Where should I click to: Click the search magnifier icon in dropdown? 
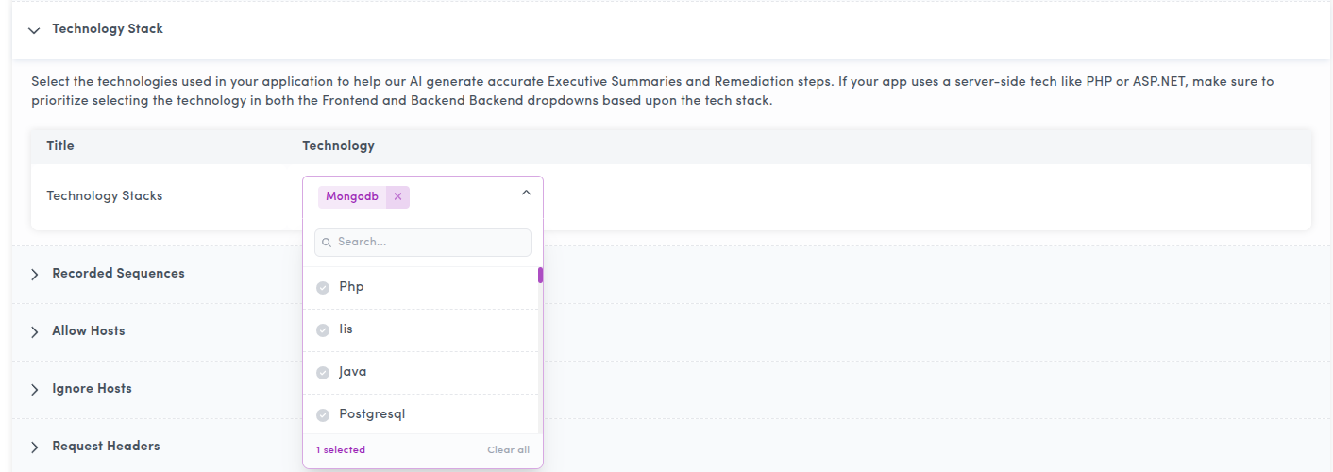click(327, 243)
